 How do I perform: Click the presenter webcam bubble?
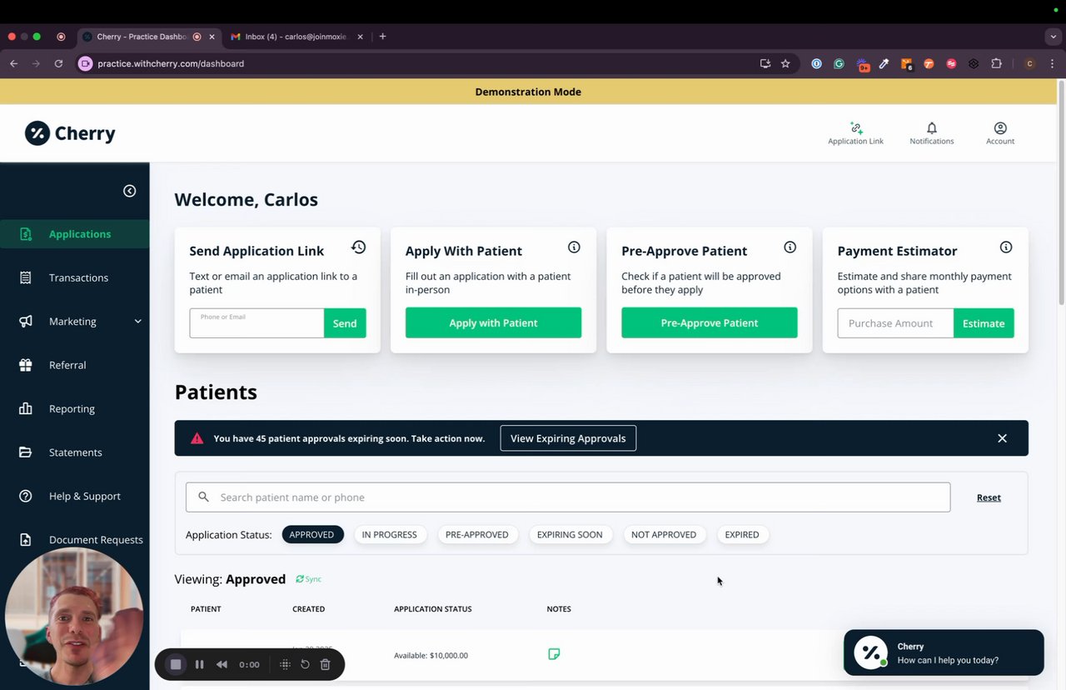(x=74, y=617)
